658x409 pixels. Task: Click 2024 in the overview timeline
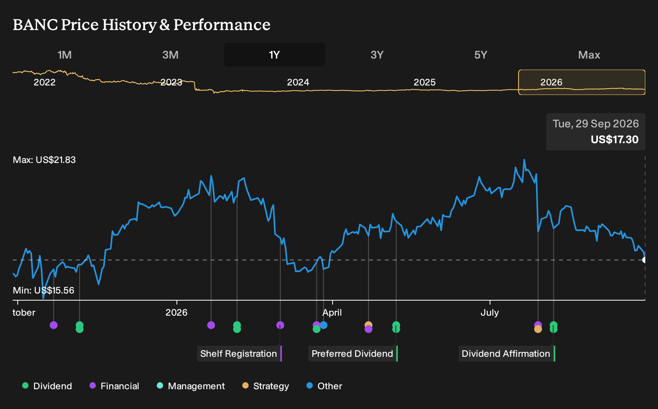pyautogui.click(x=298, y=82)
